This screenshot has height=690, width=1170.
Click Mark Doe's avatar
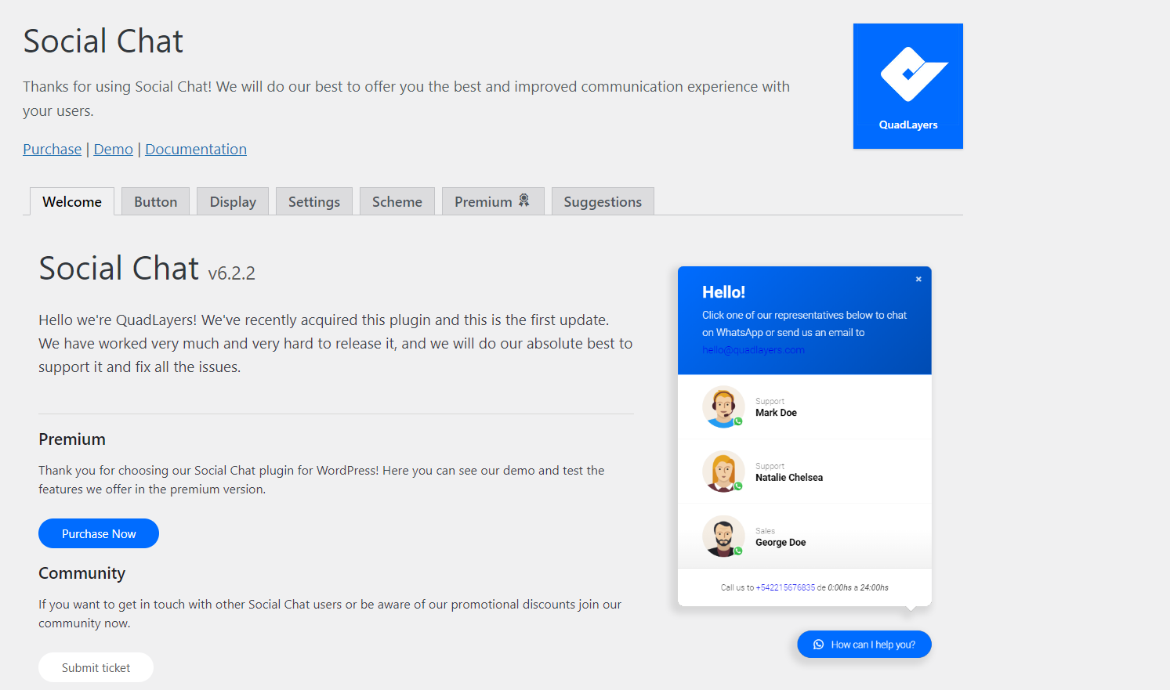723,406
